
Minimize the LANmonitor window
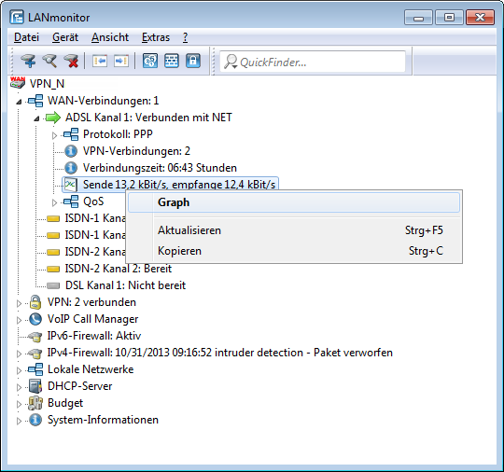click(x=418, y=18)
